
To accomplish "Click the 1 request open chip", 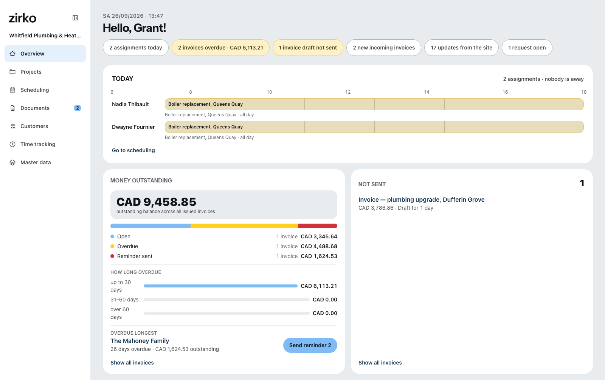I will (527, 48).
